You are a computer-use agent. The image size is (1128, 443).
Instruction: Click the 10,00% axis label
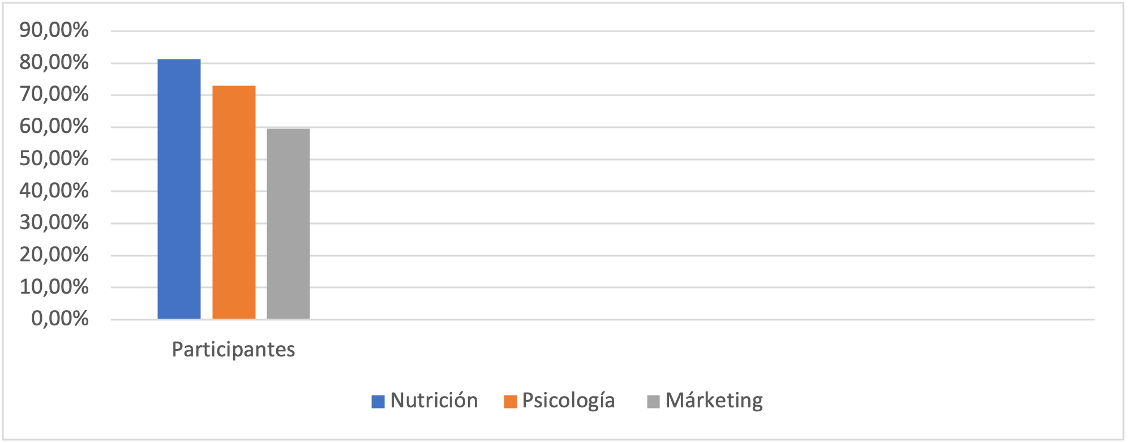(54, 287)
